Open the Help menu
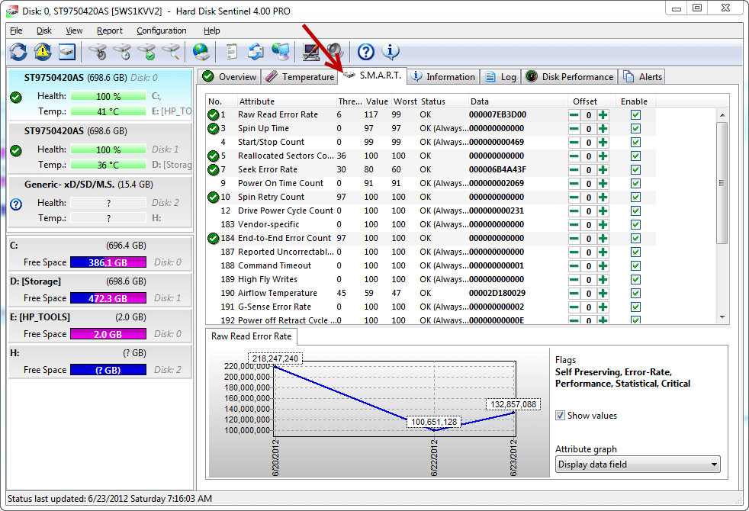The image size is (749, 511). (x=211, y=31)
